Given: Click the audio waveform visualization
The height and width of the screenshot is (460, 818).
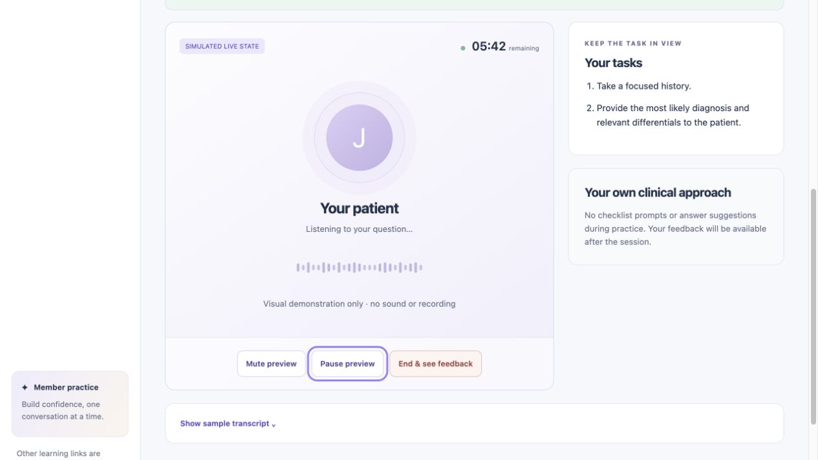Looking at the screenshot, I should [x=359, y=267].
